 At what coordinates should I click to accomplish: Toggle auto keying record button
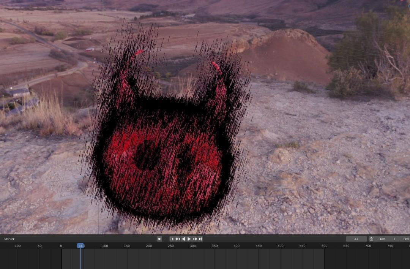(159, 239)
